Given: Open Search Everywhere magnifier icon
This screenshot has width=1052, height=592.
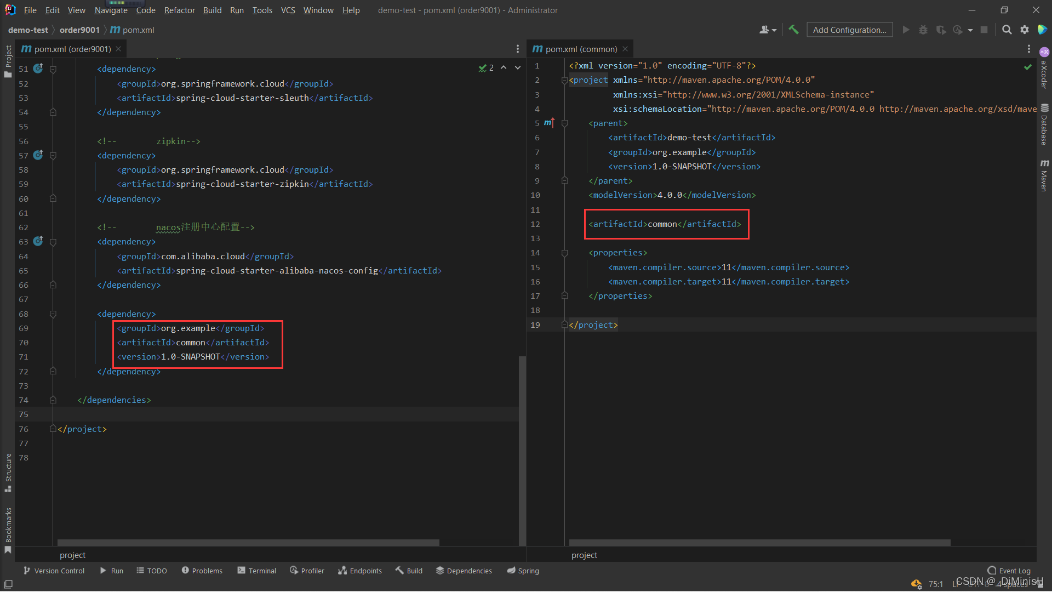Looking at the screenshot, I should click(x=1007, y=30).
